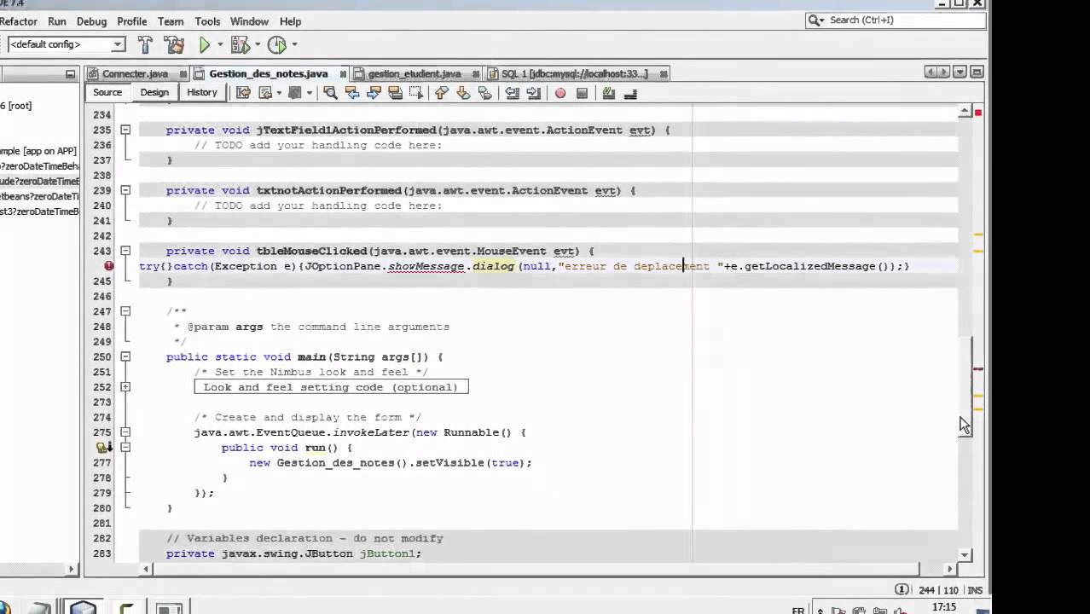The height and width of the screenshot is (614, 1090).
Task: Click the Clean and Build Project icon
Action: pos(174,44)
